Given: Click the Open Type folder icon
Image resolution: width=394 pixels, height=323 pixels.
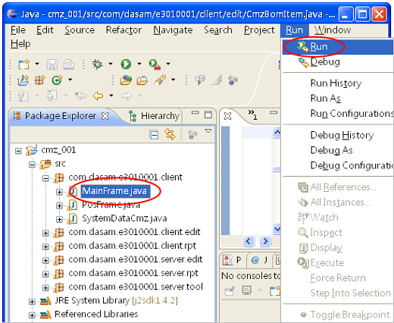Looking at the screenshot, I should click(126, 80).
